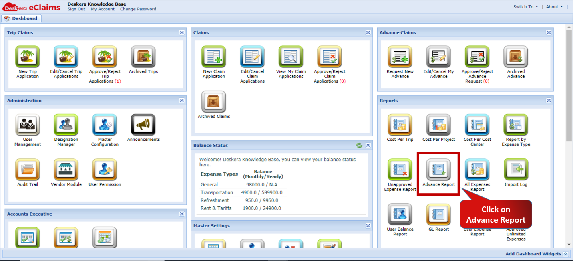Select the Dashboard tab
The width and height of the screenshot is (573, 261).
[x=21, y=18]
